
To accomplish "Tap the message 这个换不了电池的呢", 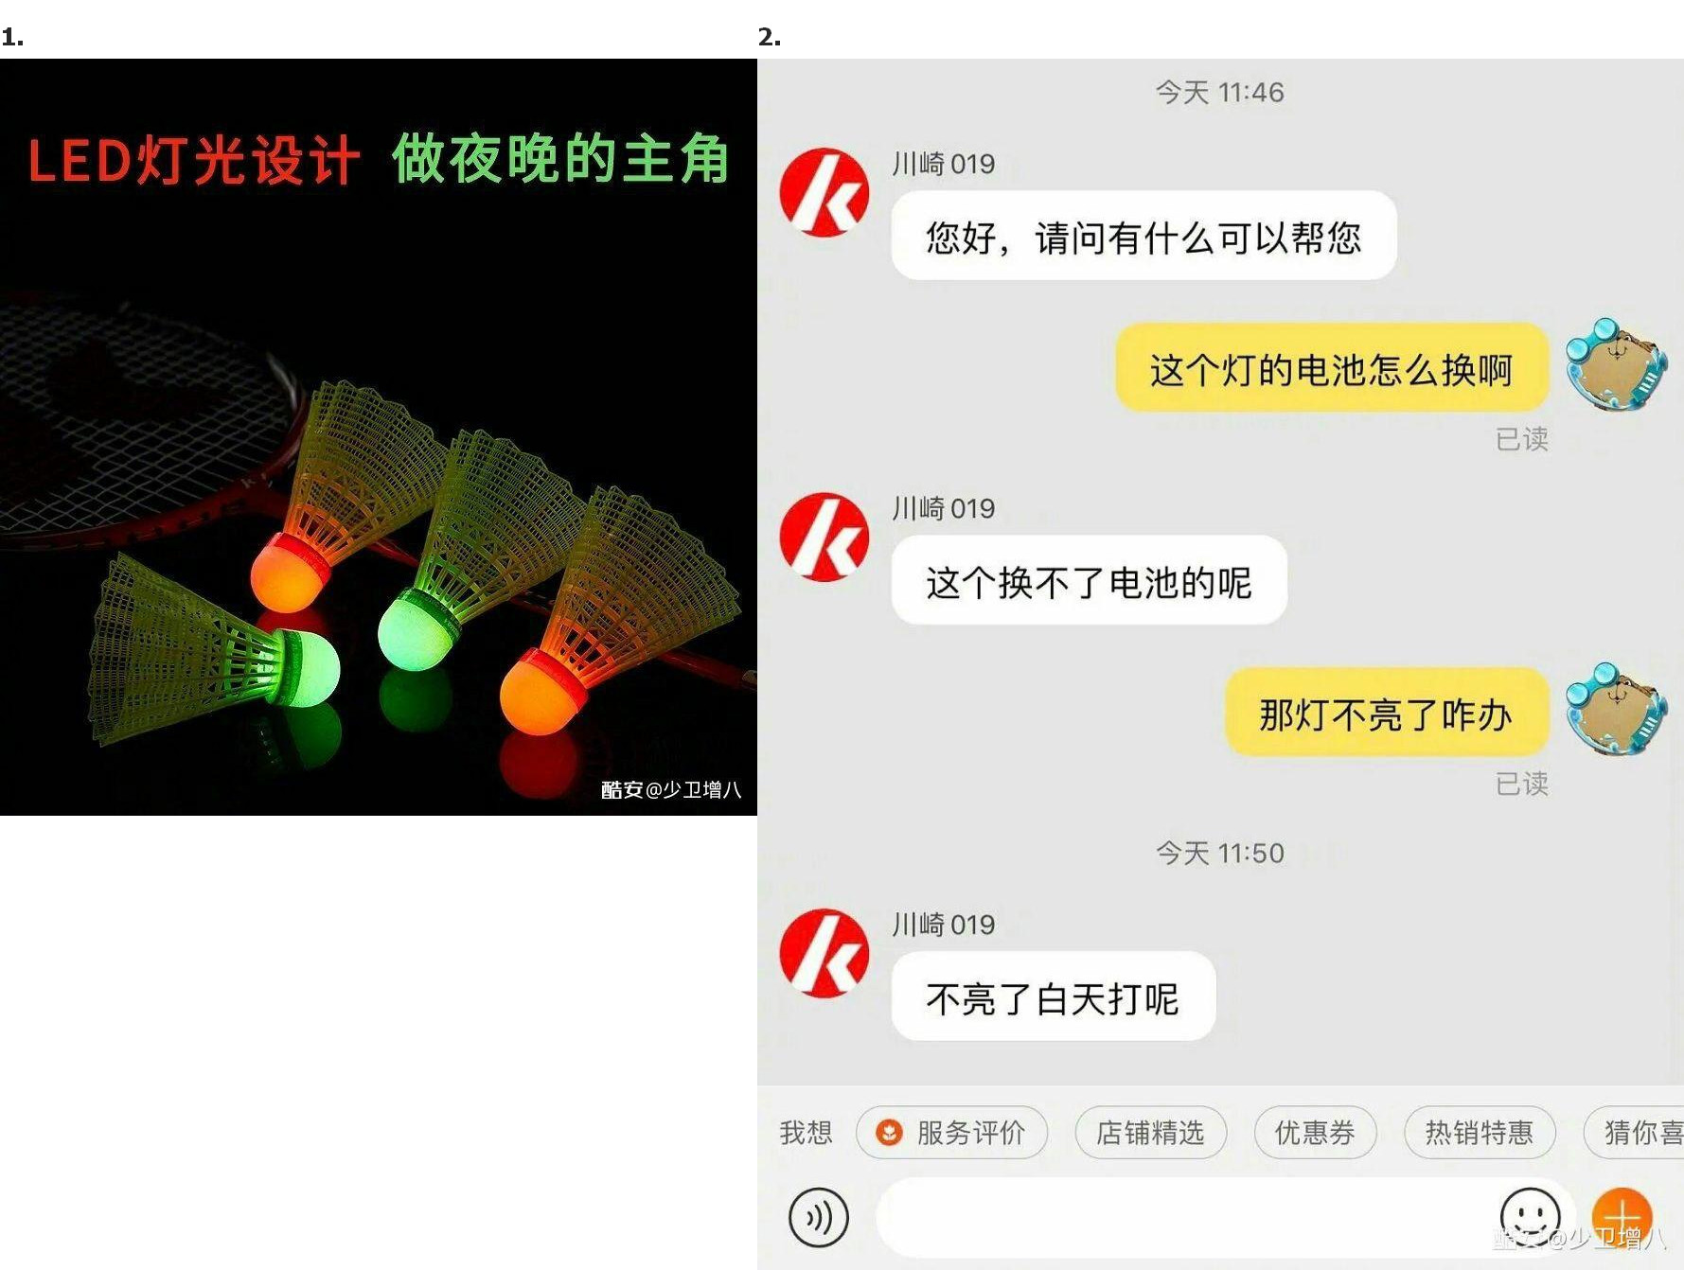I will tap(1090, 580).
